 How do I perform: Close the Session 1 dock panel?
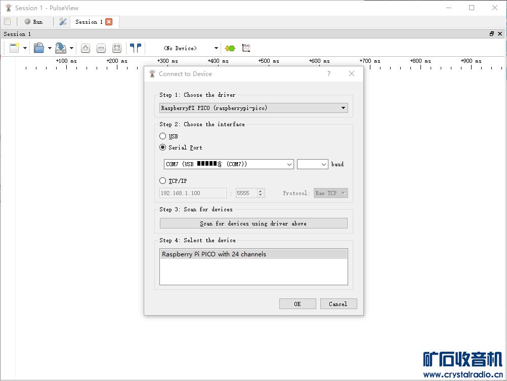[x=500, y=33]
